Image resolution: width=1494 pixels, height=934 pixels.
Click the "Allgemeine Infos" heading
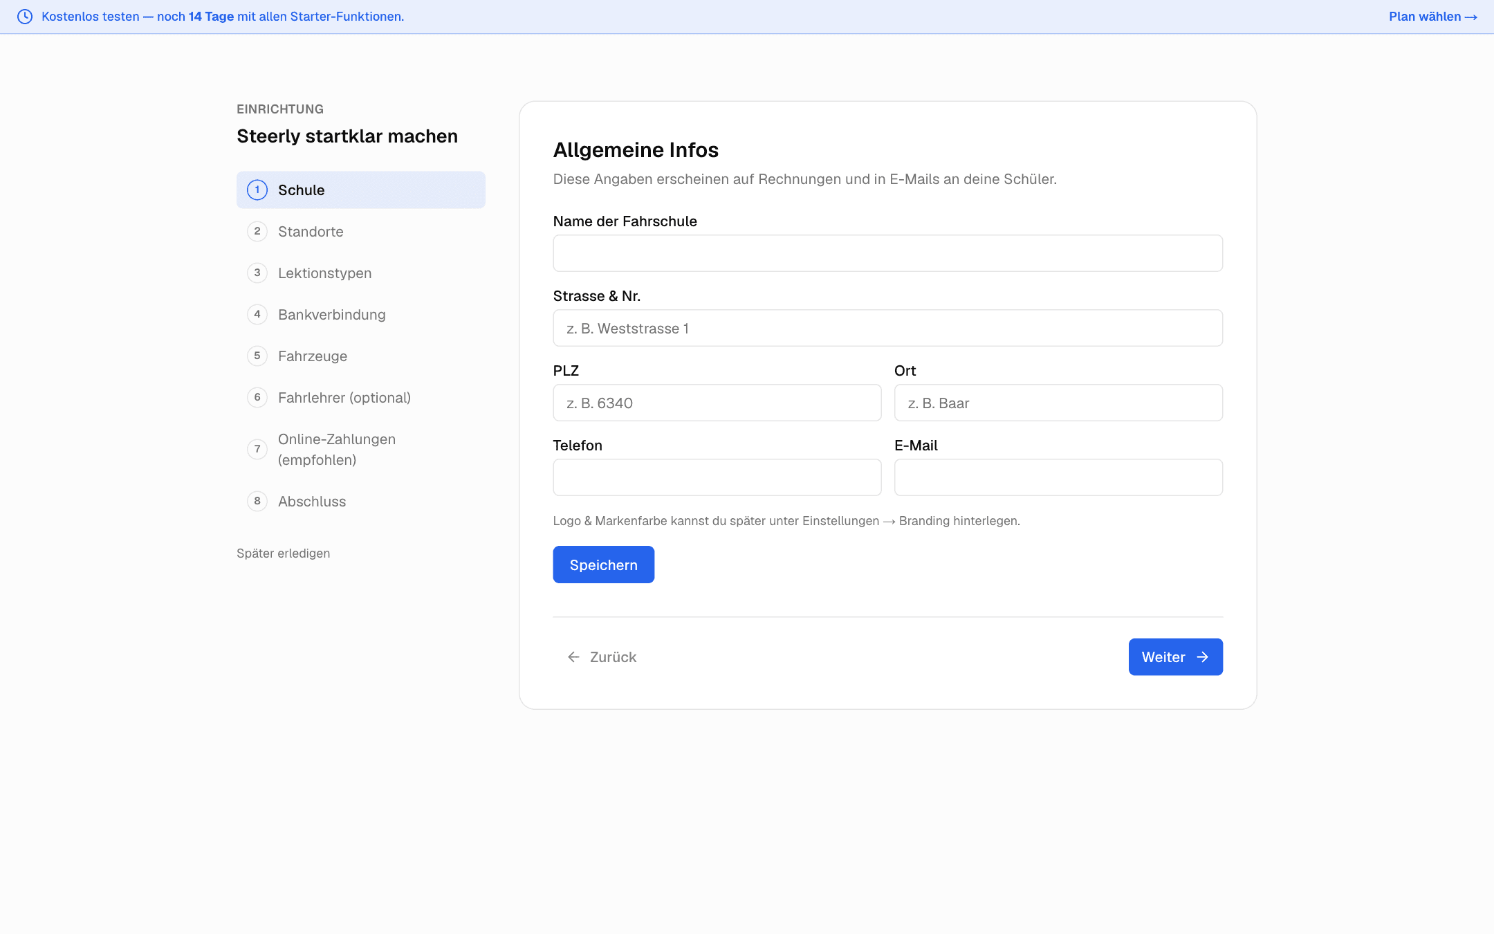[636, 150]
